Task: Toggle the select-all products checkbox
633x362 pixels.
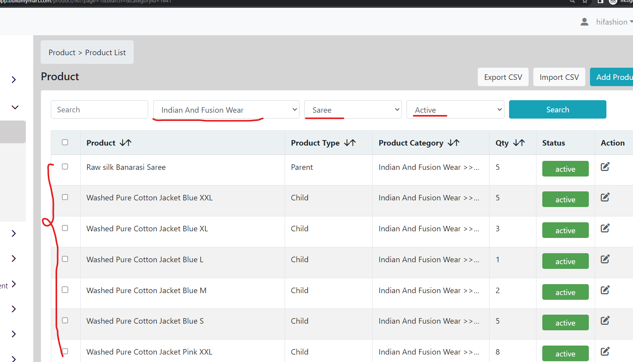Action: click(x=65, y=142)
